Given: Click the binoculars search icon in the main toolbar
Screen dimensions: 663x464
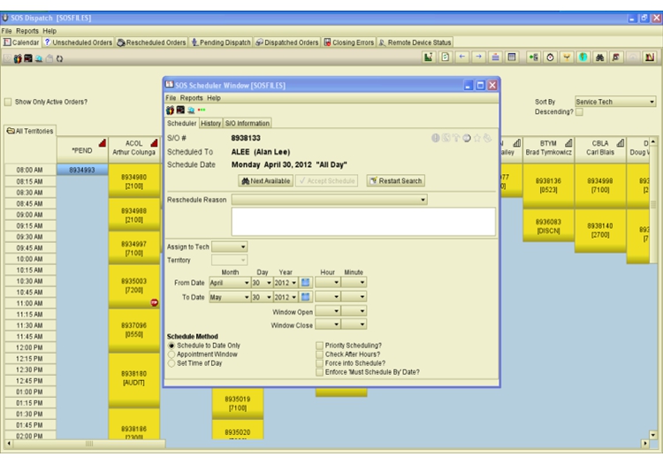Looking at the screenshot, I should tap(599, 57).
